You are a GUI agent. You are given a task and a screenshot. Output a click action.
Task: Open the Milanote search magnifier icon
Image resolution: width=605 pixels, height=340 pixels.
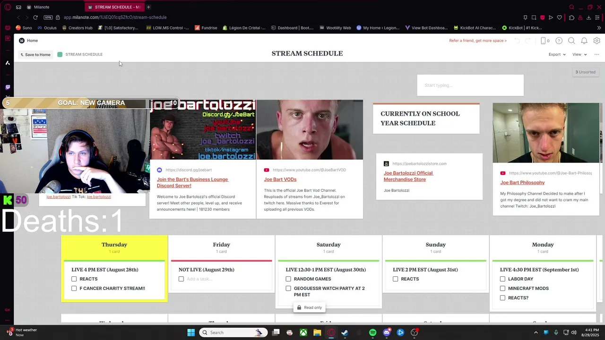571,41
